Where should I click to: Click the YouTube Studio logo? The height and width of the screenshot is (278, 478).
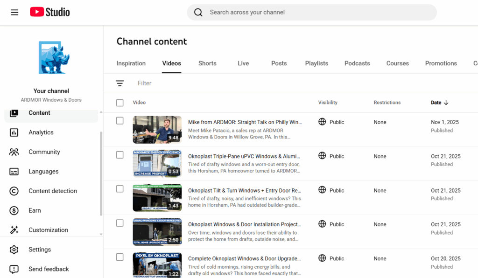(50, 12)
